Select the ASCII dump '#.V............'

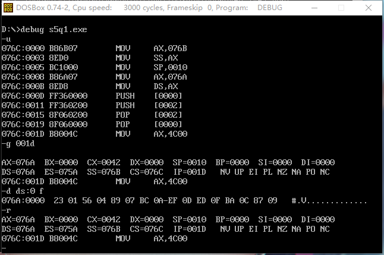click(329, 201)
